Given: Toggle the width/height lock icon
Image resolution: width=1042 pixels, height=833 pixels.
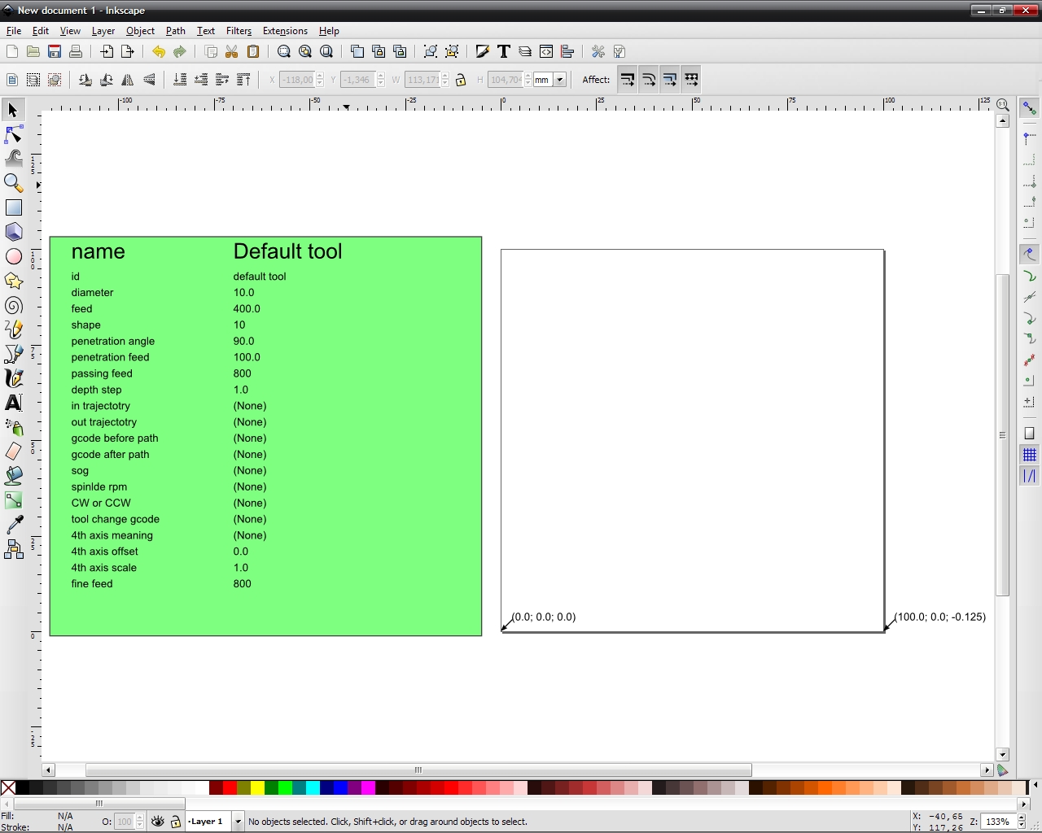Looking at the screenshot, I should (x=461, y=80).
